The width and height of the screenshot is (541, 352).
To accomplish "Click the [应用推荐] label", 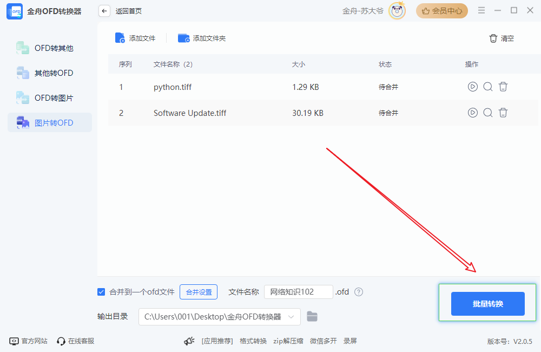I will click(217, 341).
